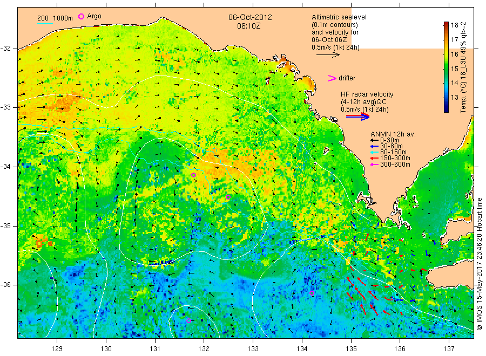Click the black 0-30m legend arrow
Screen dimensions: 486x356
coord(374,140)
